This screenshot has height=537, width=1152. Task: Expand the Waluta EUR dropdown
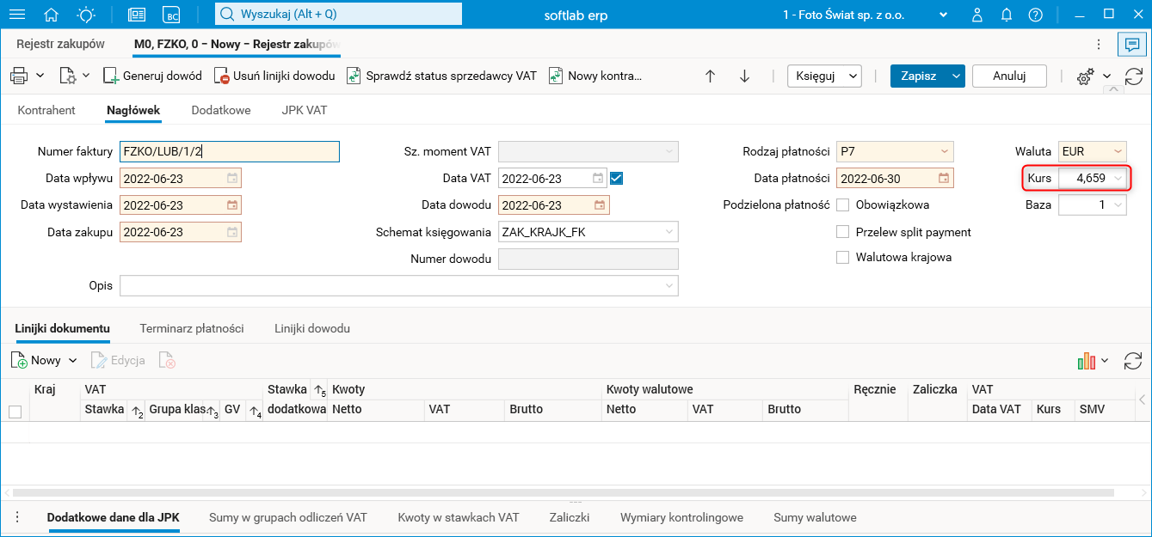tap(1118, 152)
